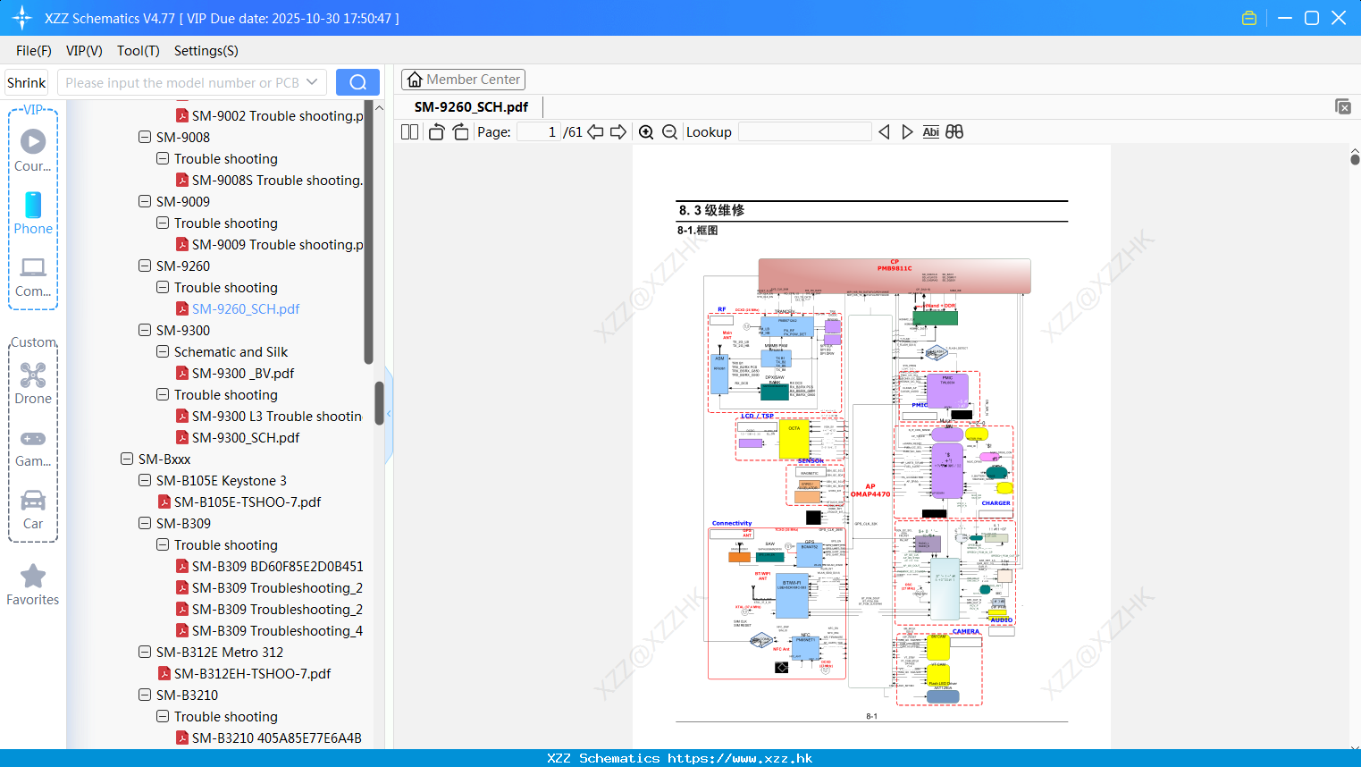Collapse the SM-B105E Keystone 3 node
This screenshot has width=1361, height=767.
pos(145,480)
